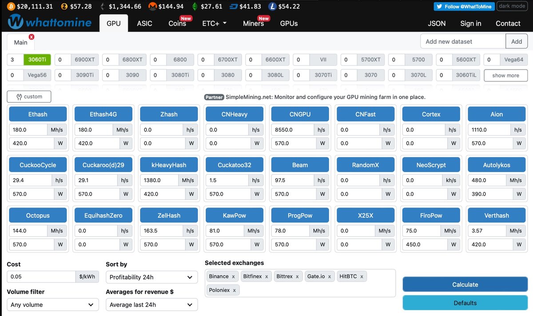The width and height of the screenshot is (533, 316).
Task: Click the Autolykos power field
Action: coord(490,194)
